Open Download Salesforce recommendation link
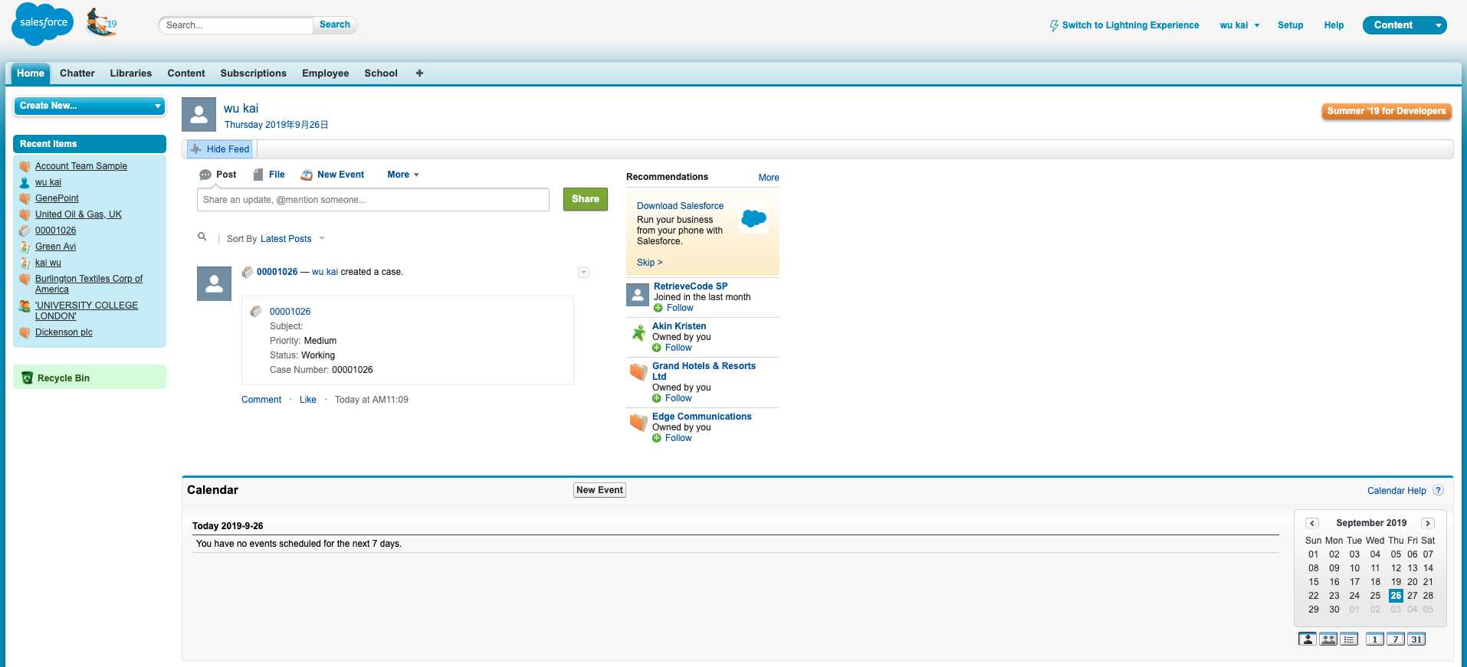Screen dimensions: 1467x667 (x=680, y=206)
